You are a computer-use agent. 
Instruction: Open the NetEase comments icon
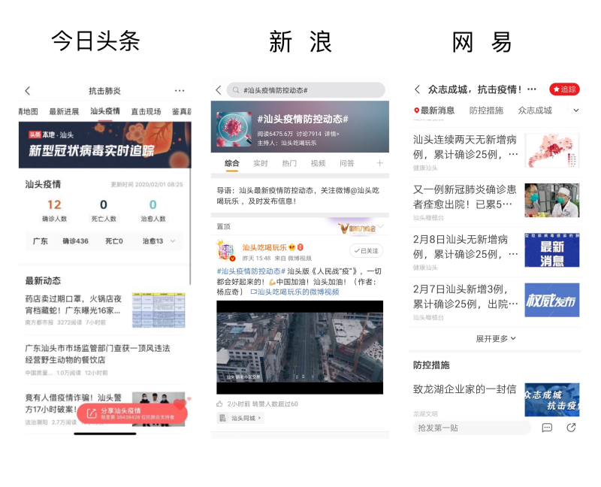tap(547, 428)
